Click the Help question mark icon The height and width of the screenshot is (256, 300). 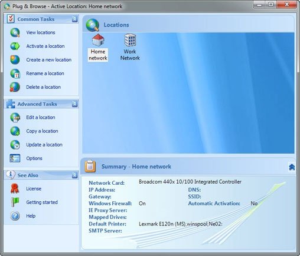15,216
